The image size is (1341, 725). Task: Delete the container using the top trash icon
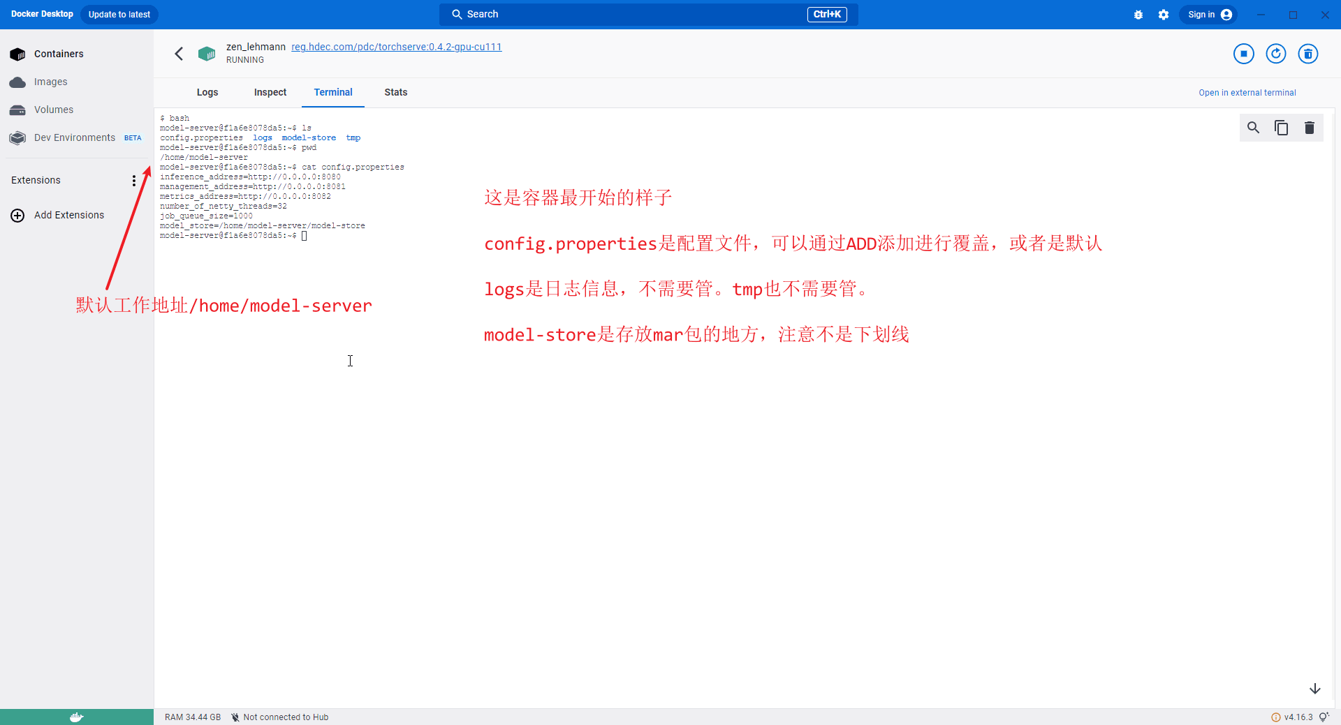click(1307, 54)
